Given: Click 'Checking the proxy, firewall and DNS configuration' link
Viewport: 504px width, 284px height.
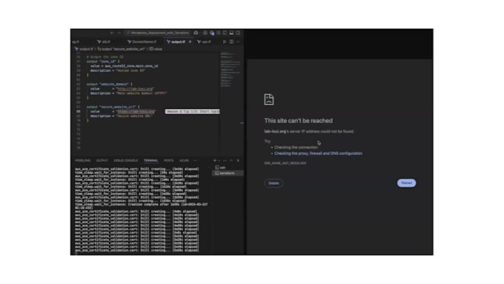Looking at the screenshot, I should pos(318,153).
